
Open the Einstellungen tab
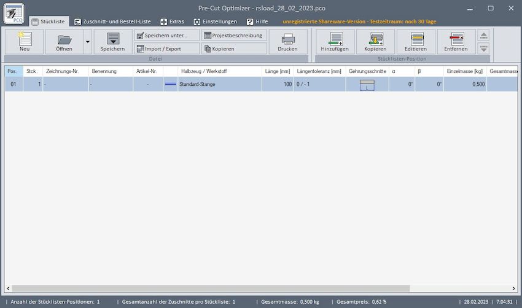point(216,21)
